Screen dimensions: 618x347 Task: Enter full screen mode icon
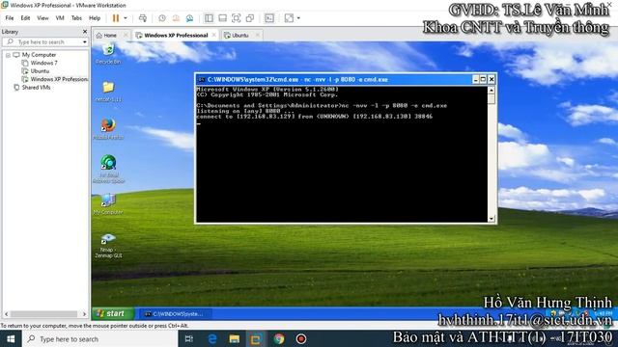[x=236, y=18]
